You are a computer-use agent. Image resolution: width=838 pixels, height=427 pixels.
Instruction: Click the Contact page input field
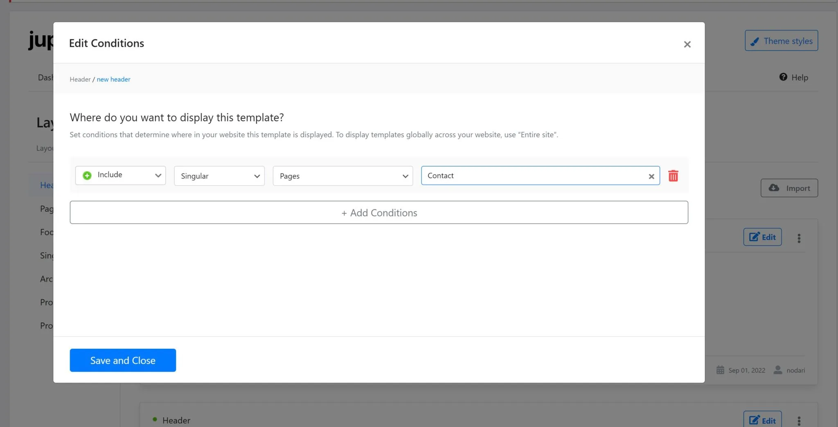point(541,176)
